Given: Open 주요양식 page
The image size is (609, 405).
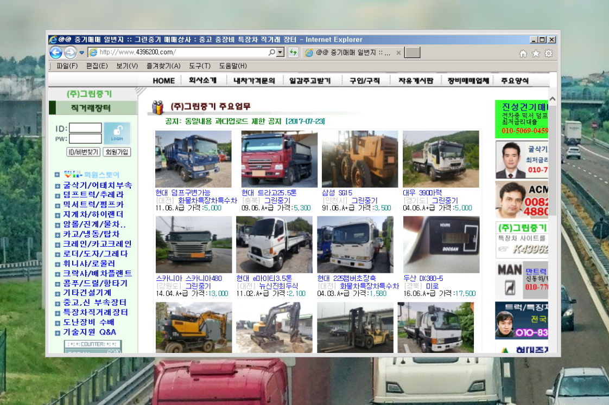Looking at the screenshot, I should point(515,80).
